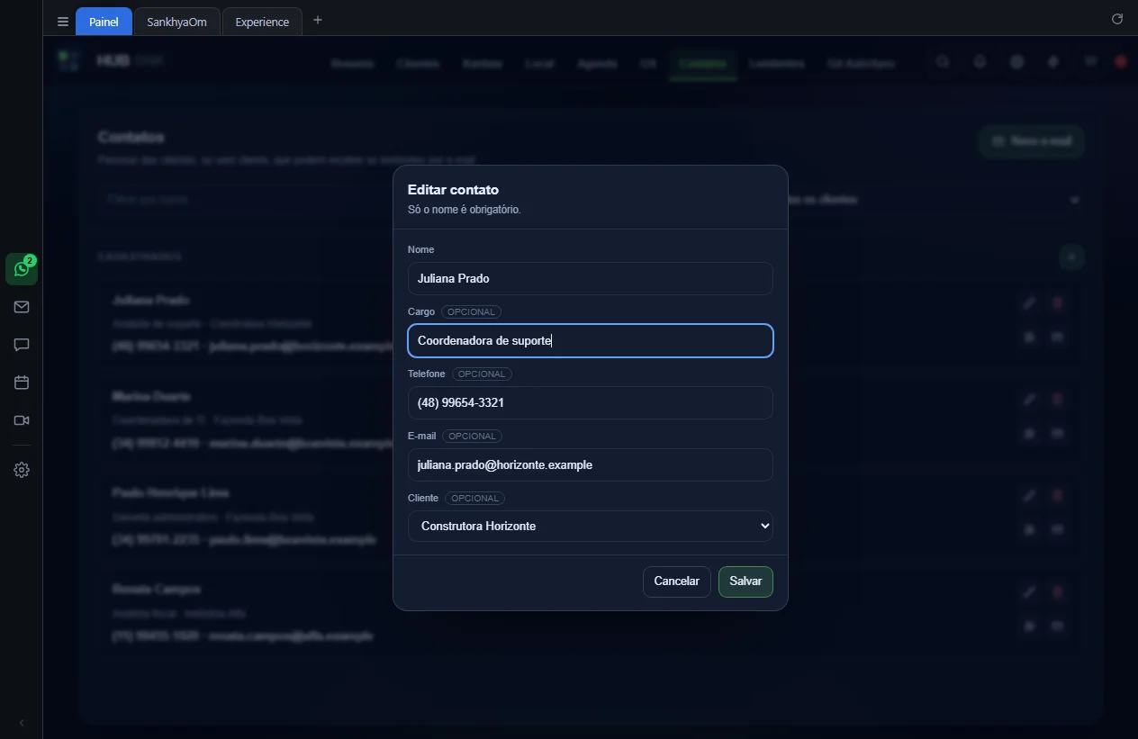The width and height of the screenshot is (1138, 739).
Task: Click the Juliana Prado contact name in list
Action: (151, 300)
